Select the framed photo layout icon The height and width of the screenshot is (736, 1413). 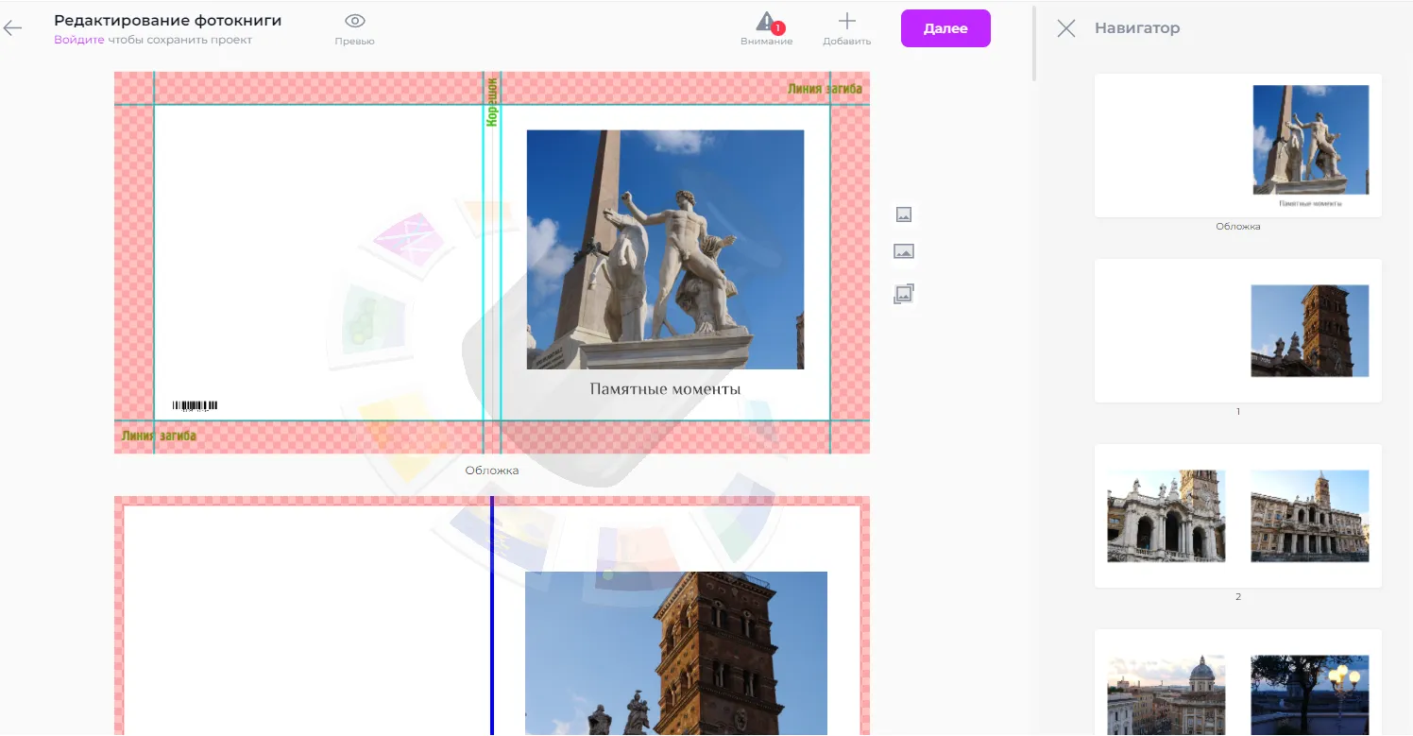tap(903, 294)
